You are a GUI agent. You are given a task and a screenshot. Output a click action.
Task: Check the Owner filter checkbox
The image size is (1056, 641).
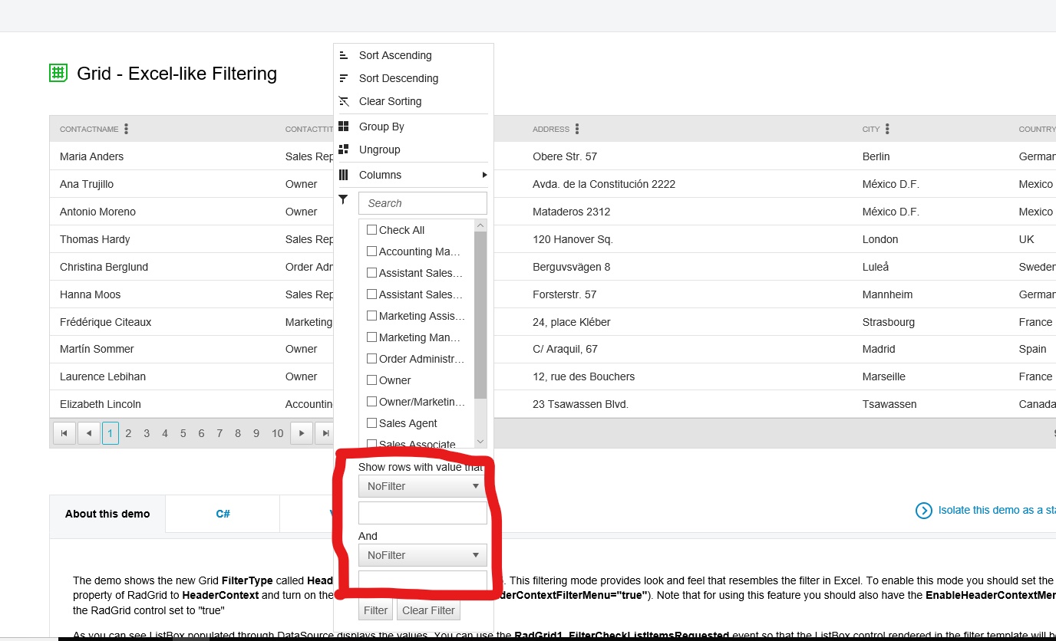(x=372, y=380)
